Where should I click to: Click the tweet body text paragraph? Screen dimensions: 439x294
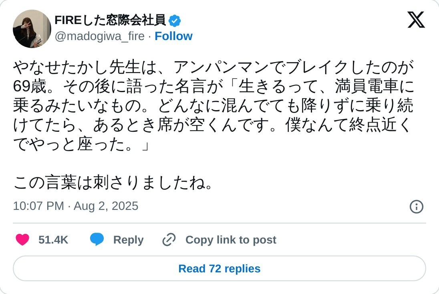(212, 105)
